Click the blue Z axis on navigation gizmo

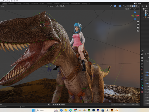coord(135,12)
